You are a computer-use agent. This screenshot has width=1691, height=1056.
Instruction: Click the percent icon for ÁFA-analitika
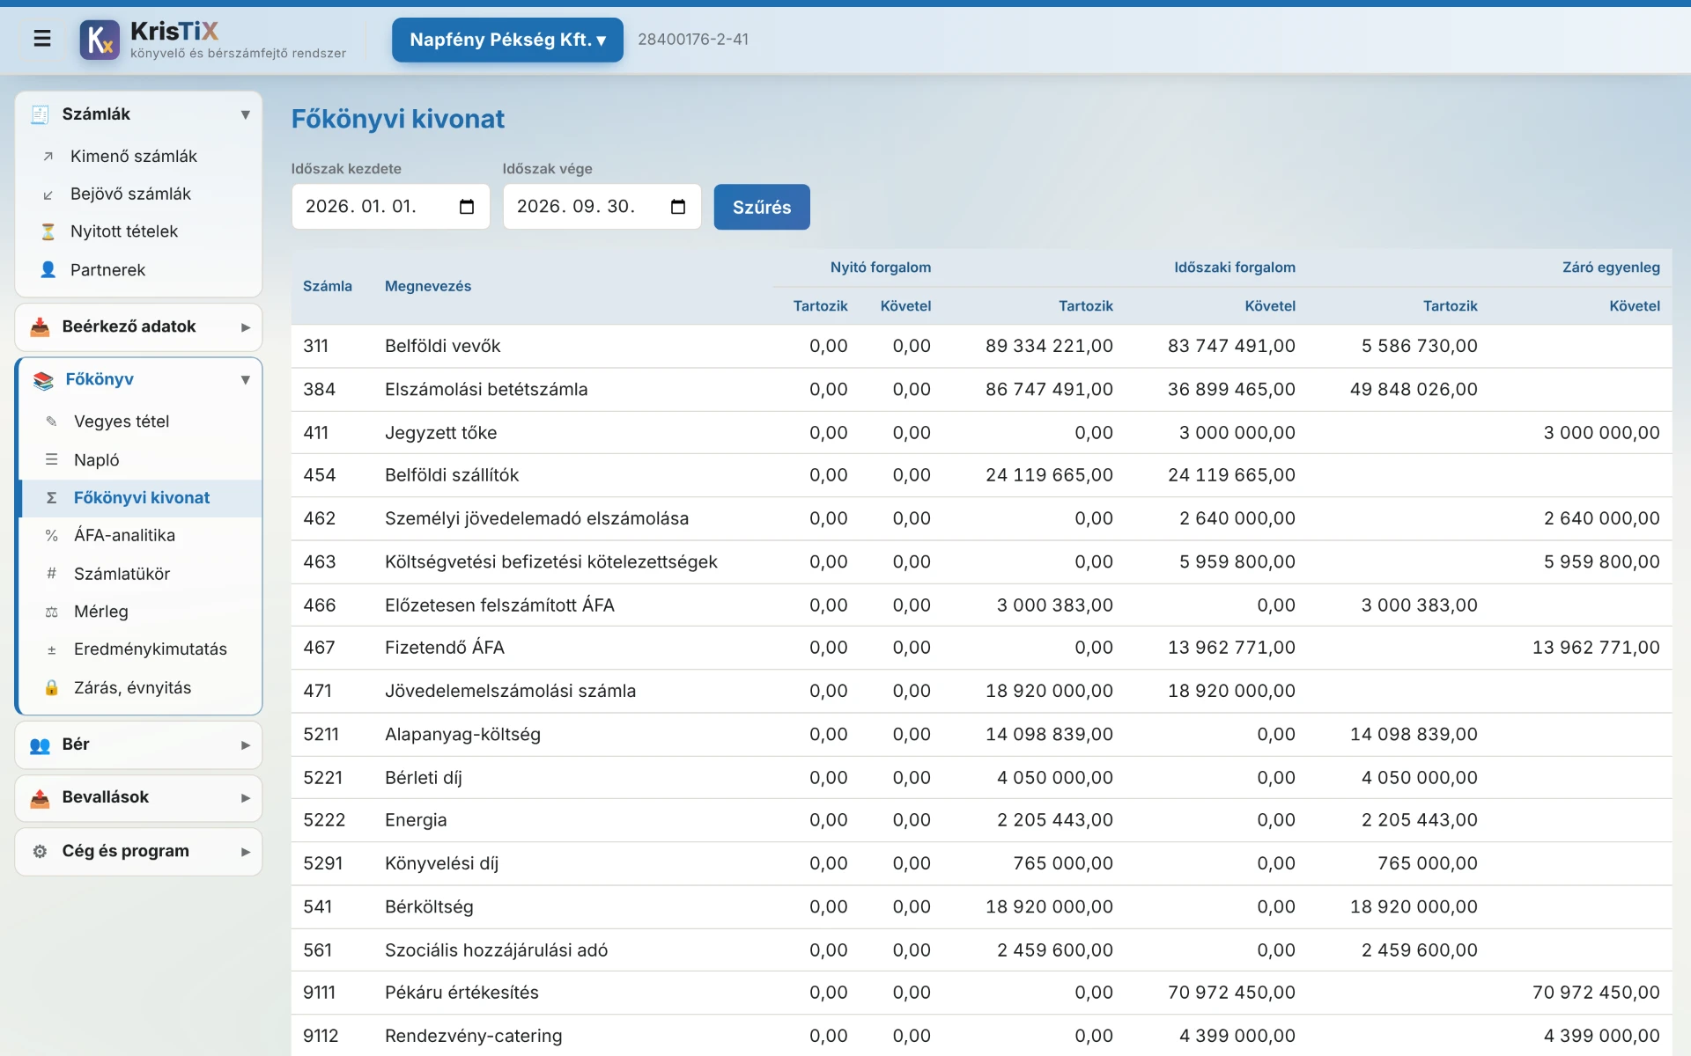(x=52, y=536)
